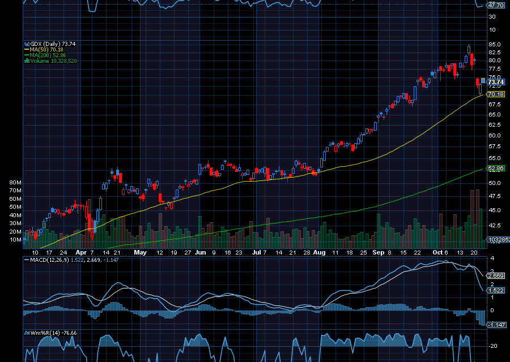Screen dimensions: 510x362
Task: Click the 47.70 indicator value tag
Action: point(496,5)
